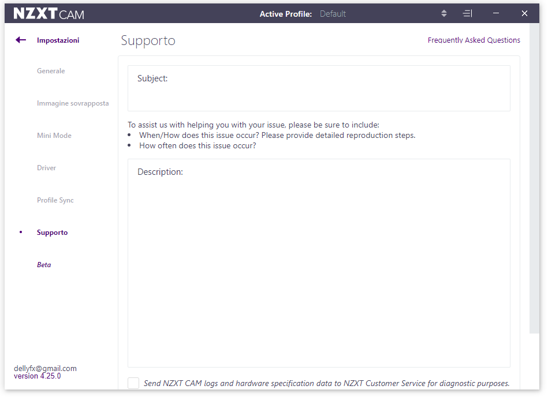Close the NZXT CAM window
Image resolution: width=548 pixels, height=397 pixels.
pos(524,13)
